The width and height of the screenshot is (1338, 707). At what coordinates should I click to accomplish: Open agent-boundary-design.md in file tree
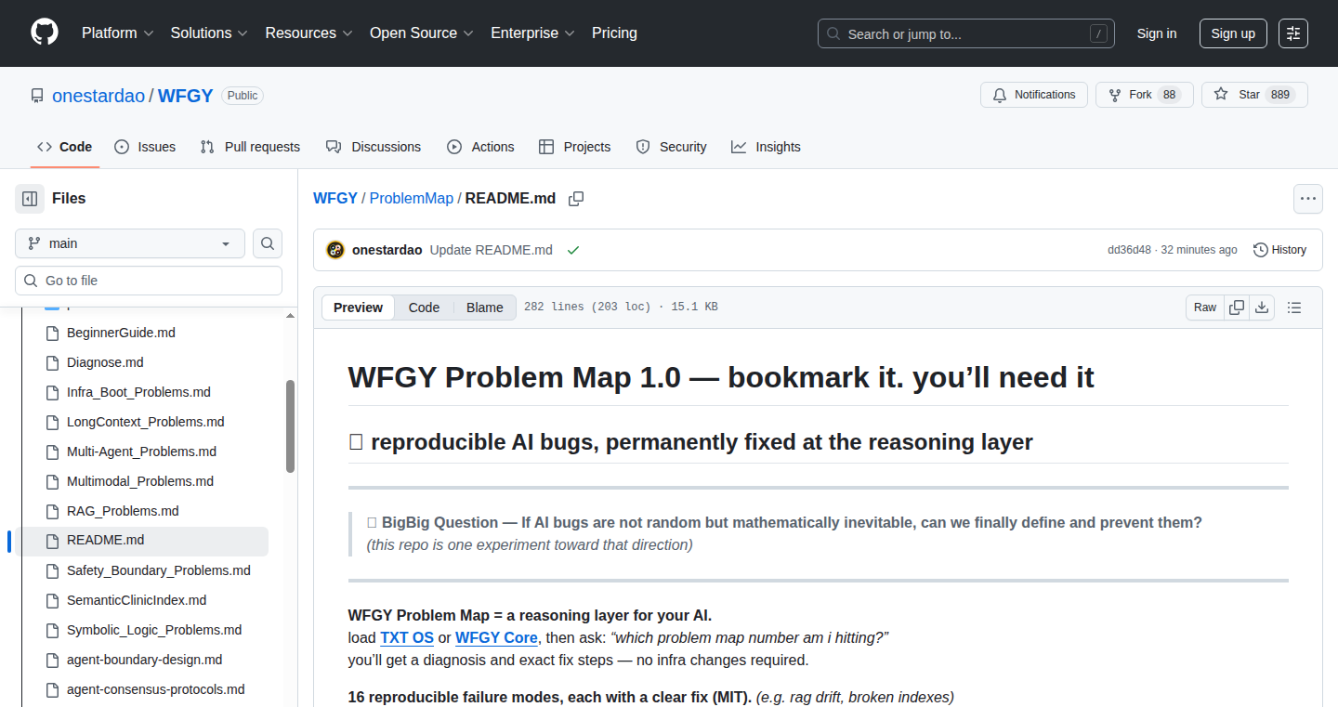(144, 660)
